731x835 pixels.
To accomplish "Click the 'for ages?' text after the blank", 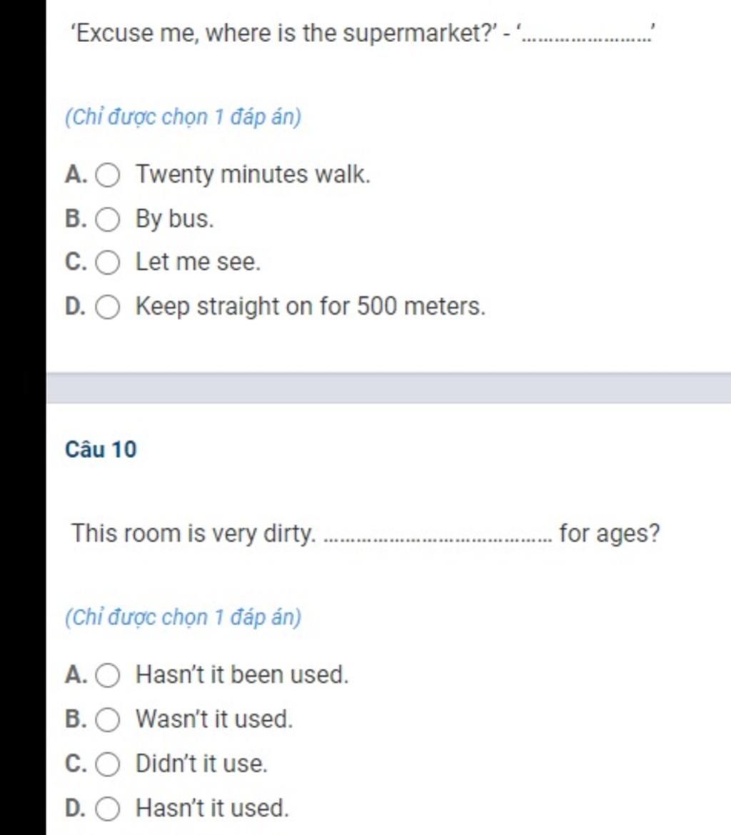I will click(610, 534).
